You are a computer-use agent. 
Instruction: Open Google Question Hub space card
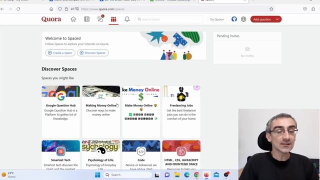tap(61, 111)
